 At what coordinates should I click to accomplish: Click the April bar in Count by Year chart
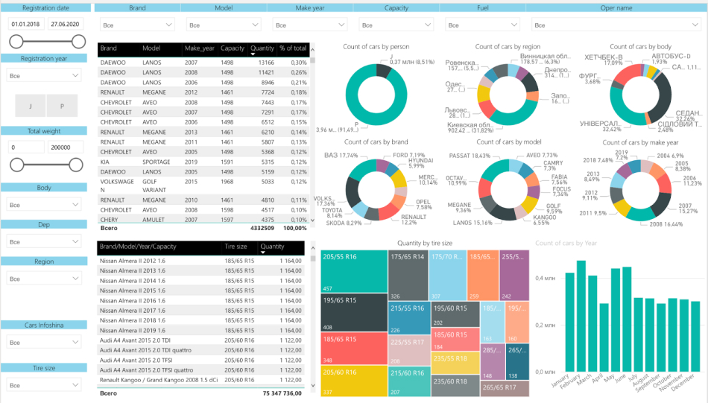(604, 337)
